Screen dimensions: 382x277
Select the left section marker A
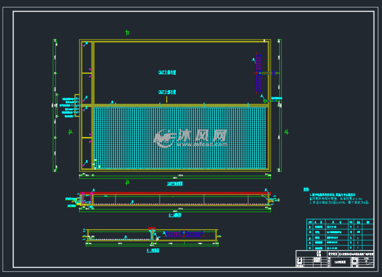point(70,132)
